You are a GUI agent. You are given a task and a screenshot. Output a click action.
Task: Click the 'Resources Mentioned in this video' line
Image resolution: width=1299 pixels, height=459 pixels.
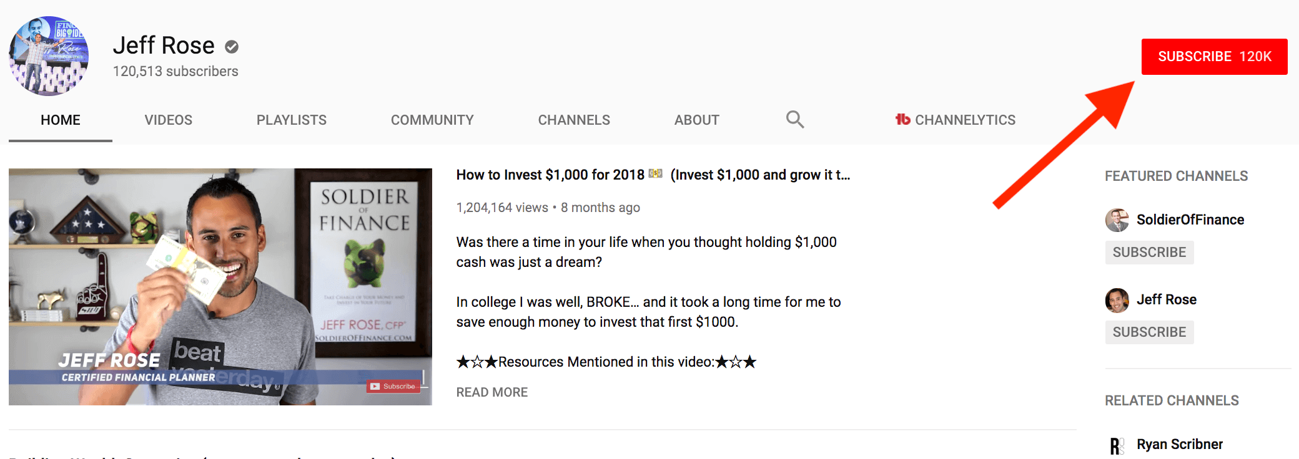(606, 362)
